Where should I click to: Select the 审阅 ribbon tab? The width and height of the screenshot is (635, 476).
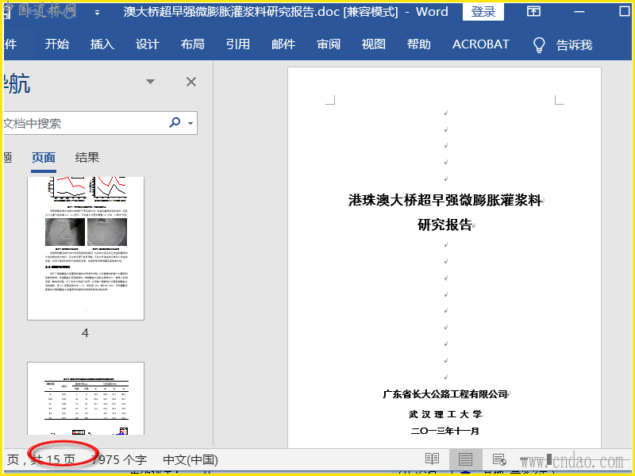pyautogui.click(x=329, y=44)
